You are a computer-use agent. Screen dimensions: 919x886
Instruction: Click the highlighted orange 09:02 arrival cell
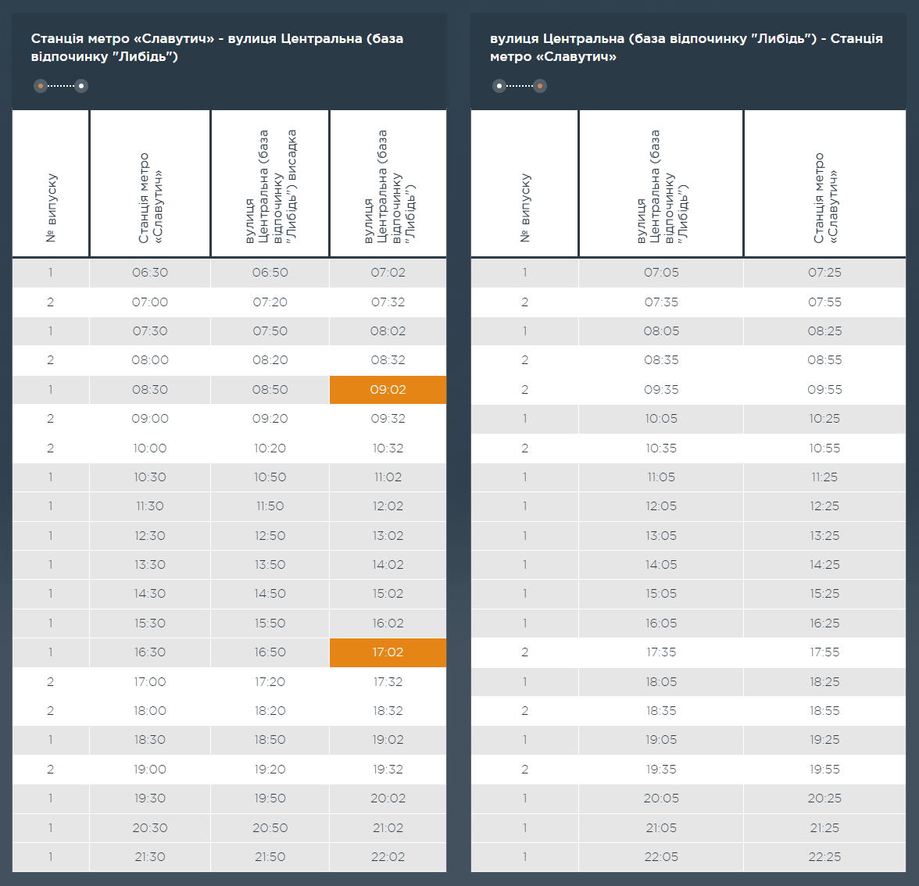click(x=388, y=390)
